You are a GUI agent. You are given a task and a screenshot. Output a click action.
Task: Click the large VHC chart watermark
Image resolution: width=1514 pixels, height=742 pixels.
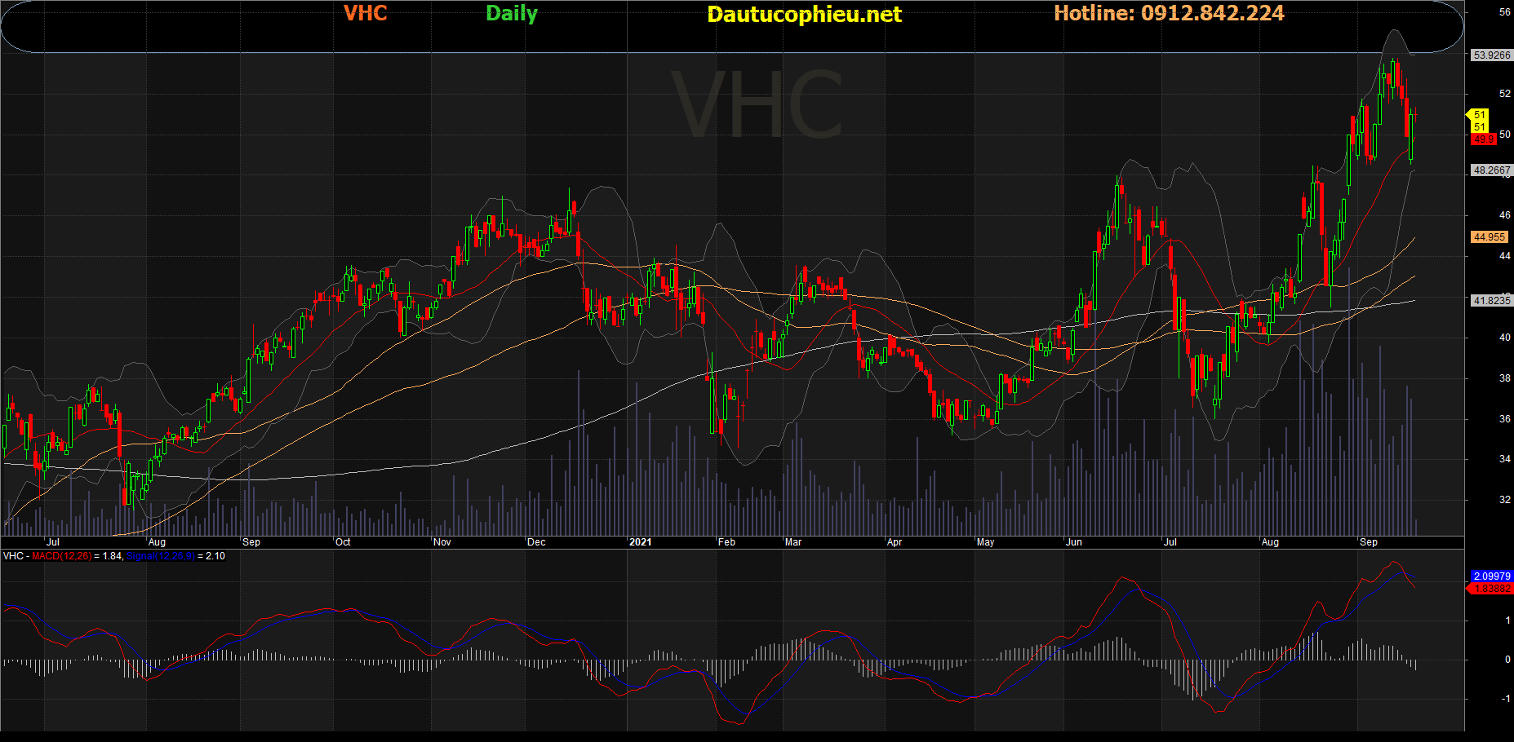click(757, 106)
